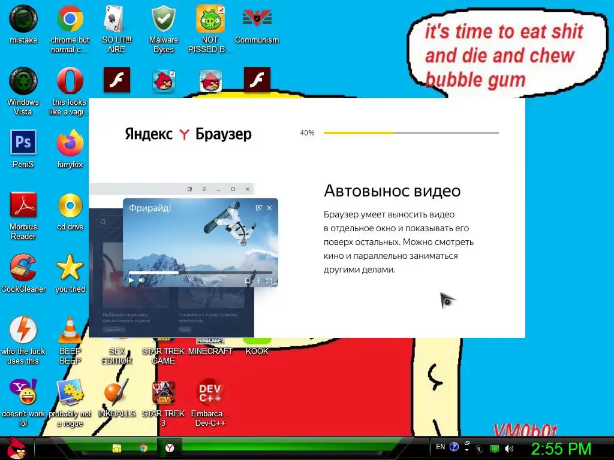614x460 pixels.
Task: Close the Фрирайд! floating video
Action: [269, 208]
